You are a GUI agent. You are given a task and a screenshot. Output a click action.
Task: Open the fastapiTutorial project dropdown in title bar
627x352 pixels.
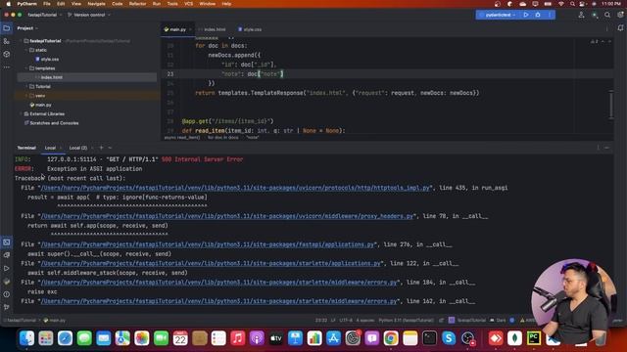45,15
